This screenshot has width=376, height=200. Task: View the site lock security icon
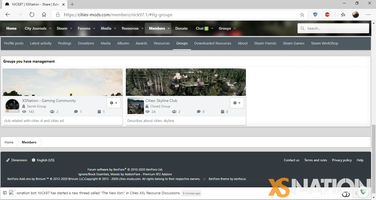[x=58, y=15]
